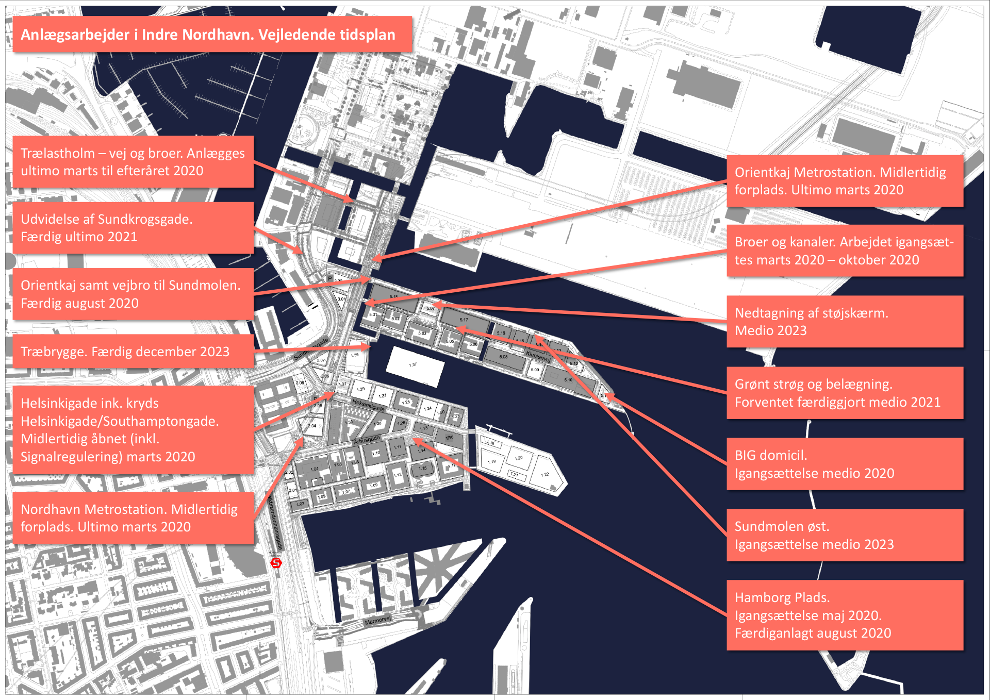Select the Helsinkigade ink. kryds text box
The height and width of the screenshot is (700, 990).
pyautogui.click(x=133, y=430)
